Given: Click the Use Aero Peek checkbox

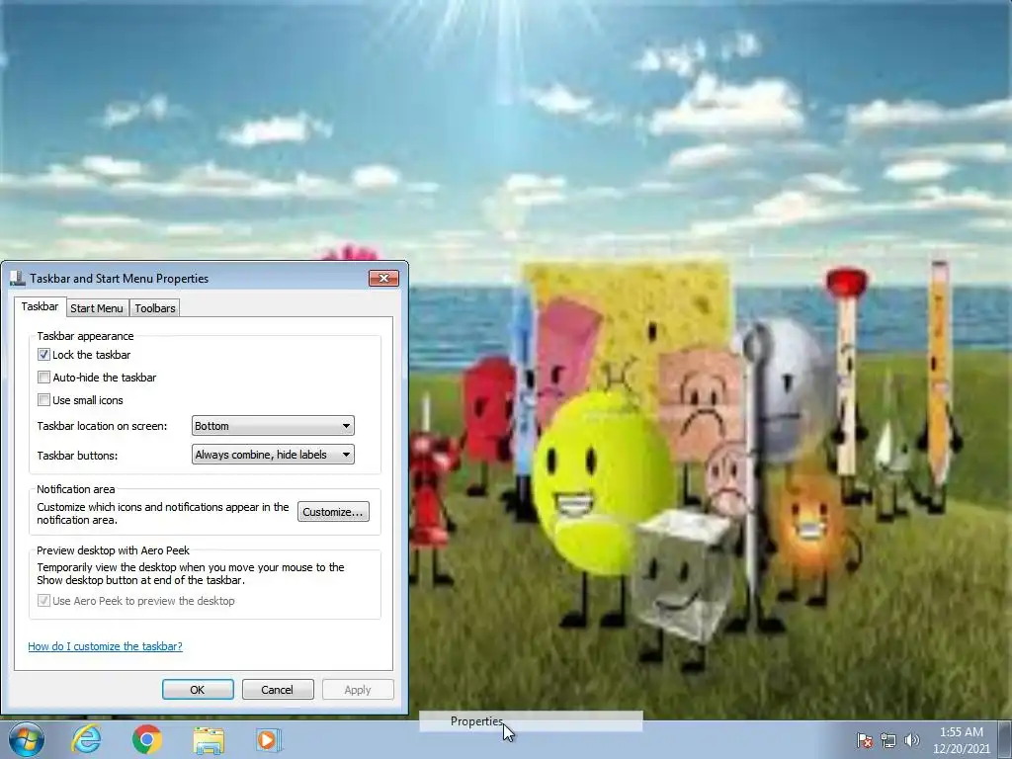Looking at the screenshot, I should point(43,600).
